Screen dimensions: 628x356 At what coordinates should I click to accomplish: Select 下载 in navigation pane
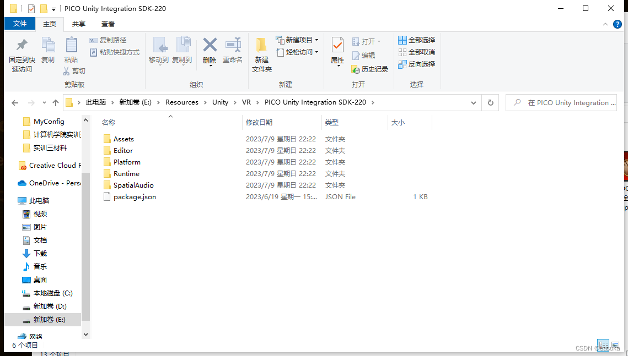[x=40, y=253]
